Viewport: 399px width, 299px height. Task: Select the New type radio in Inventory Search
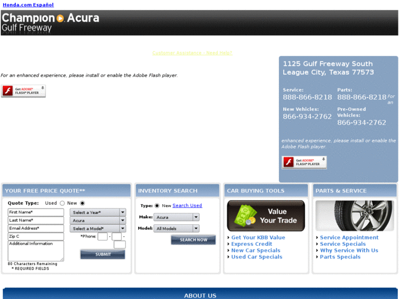(x=157, y=206)
